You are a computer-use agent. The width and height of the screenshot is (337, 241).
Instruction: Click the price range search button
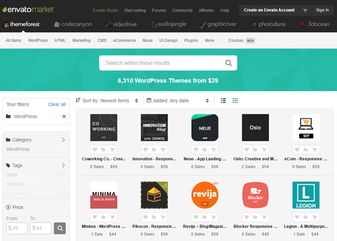[x=60, y=228]
